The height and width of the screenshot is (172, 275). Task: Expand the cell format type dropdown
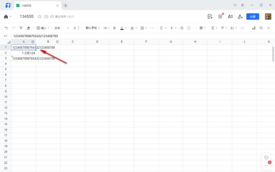tap(61, 28)
